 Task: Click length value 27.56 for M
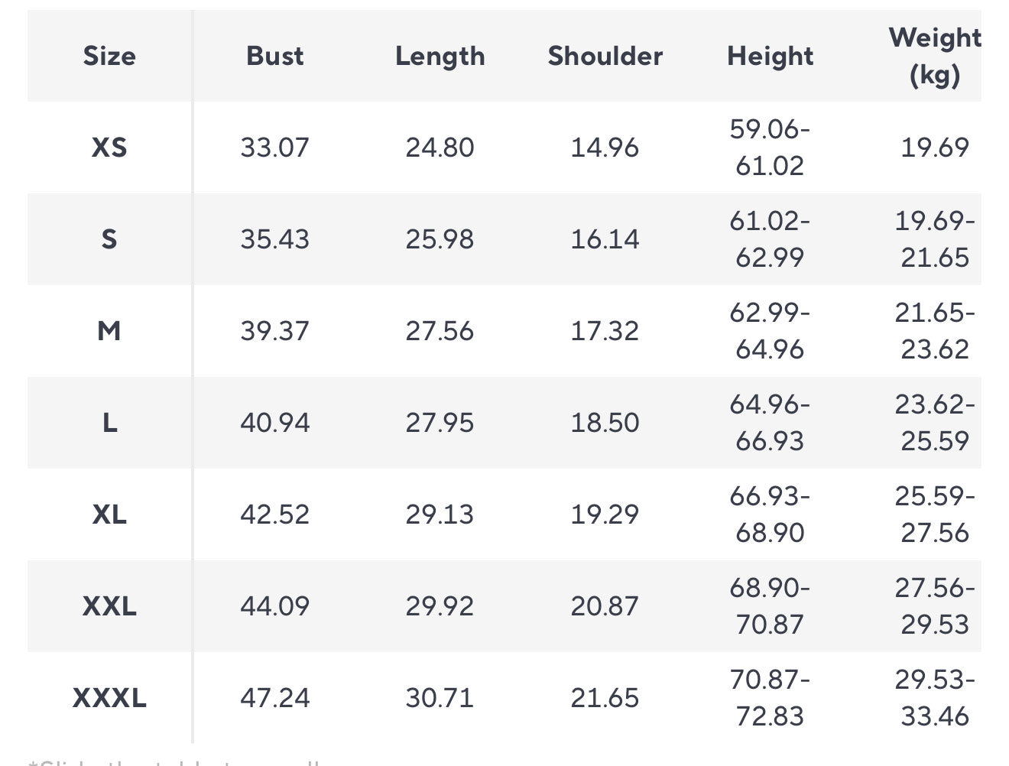click(440, 331)
